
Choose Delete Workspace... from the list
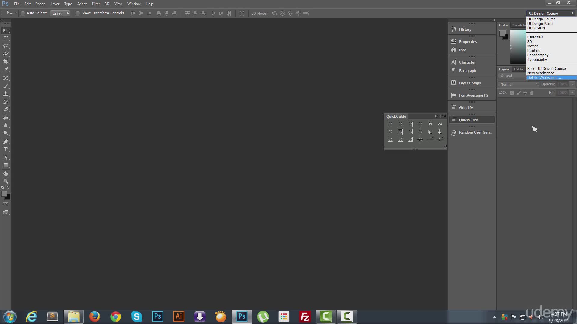point(551,78)
